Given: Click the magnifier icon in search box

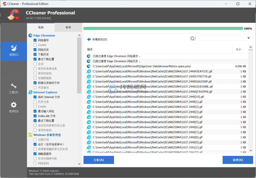Looking at the screenshot, I should click(192, 38).
